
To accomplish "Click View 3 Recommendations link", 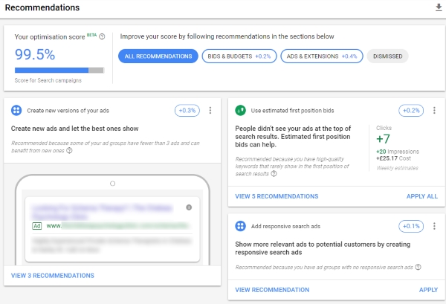I will [53, 276].
